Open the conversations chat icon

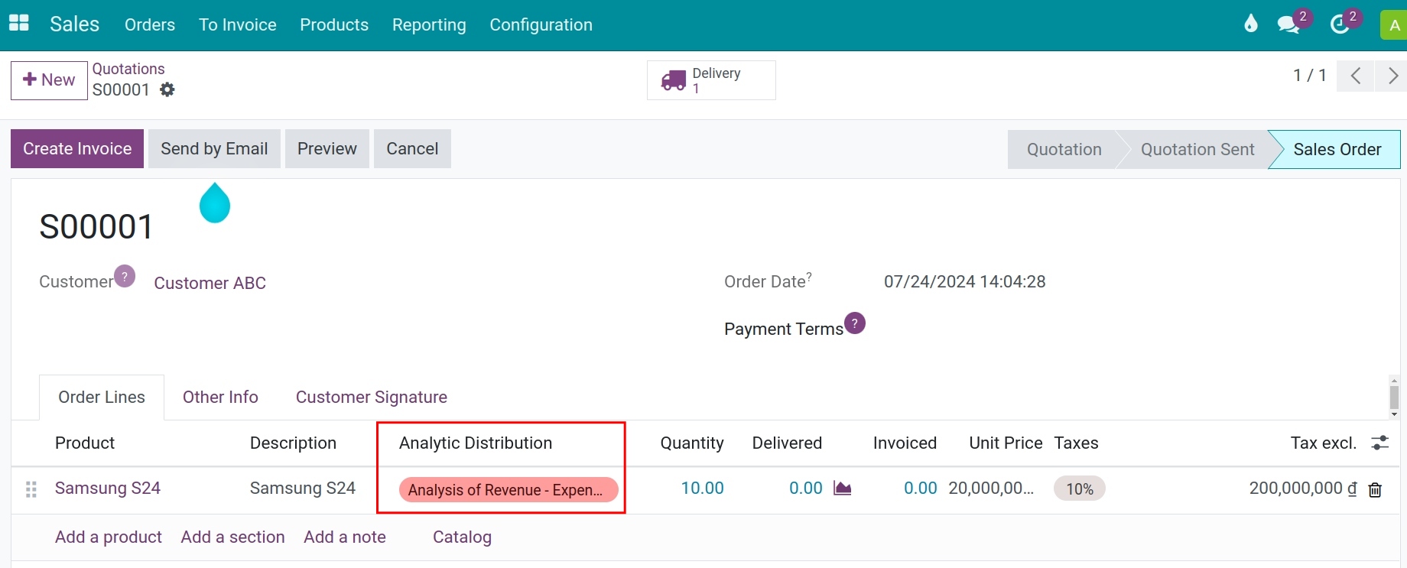(x=1288, y=24)
